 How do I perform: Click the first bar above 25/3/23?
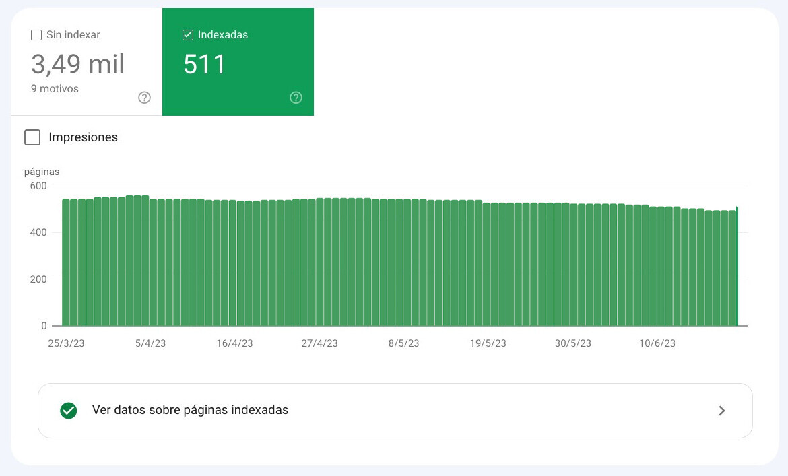coord(66,263)
